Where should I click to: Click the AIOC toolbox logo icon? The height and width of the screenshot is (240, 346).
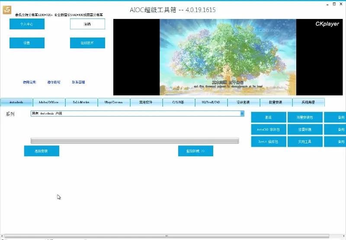pos(7,10)
